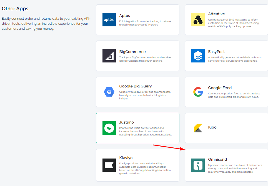Click Aptos description about ERP orders

click(x=145, y=23)
